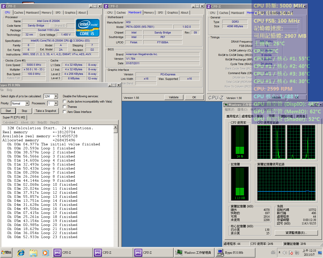
Task: Click the Multiplier value x 50.0 ( 16 - 33 )
Action: coord(34,69)
